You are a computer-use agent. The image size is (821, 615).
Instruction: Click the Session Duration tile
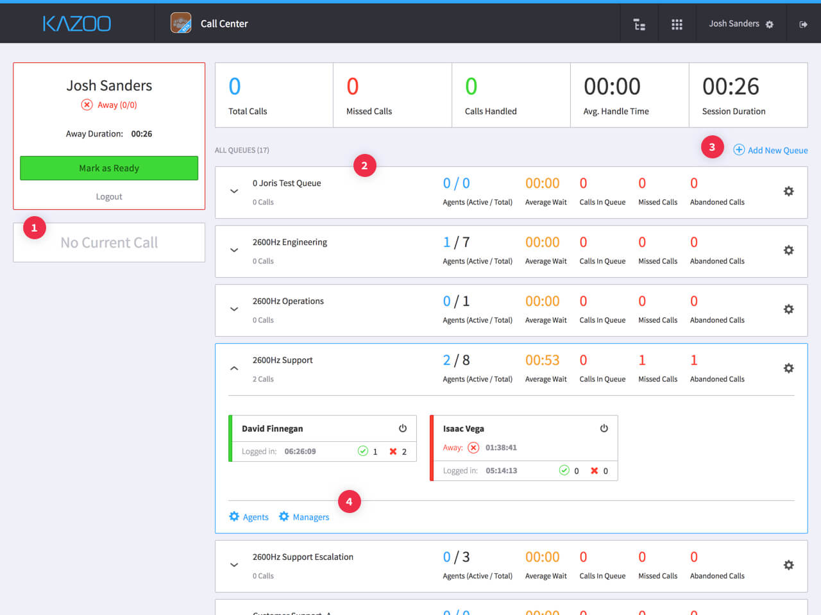749,95
